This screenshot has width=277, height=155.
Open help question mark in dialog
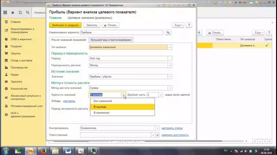(x=189, y=25)
